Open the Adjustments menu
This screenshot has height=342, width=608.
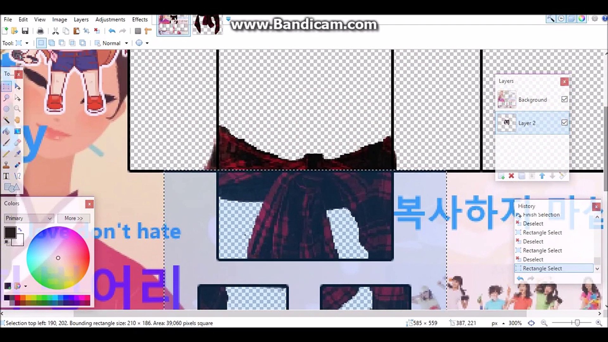coord(110,19)
